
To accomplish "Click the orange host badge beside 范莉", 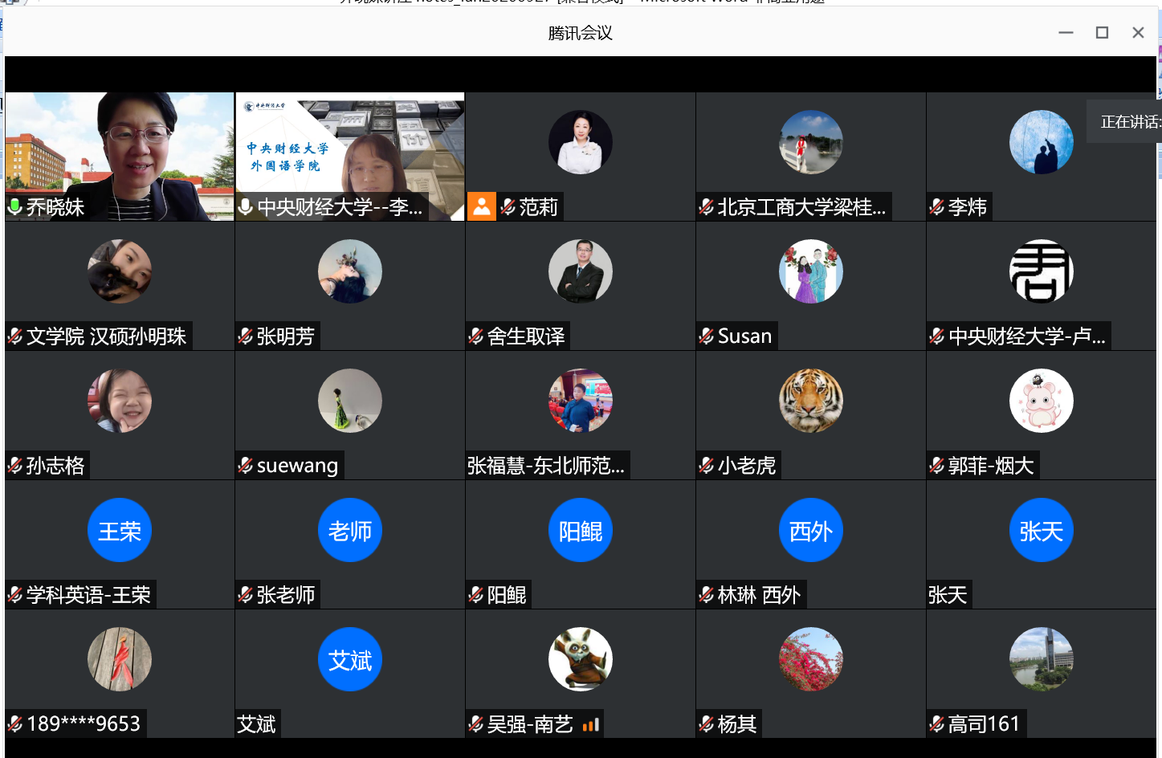I will tap(482, 207).
